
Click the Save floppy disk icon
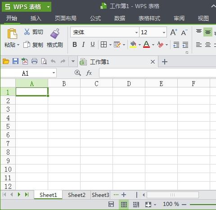click(15, 61)
